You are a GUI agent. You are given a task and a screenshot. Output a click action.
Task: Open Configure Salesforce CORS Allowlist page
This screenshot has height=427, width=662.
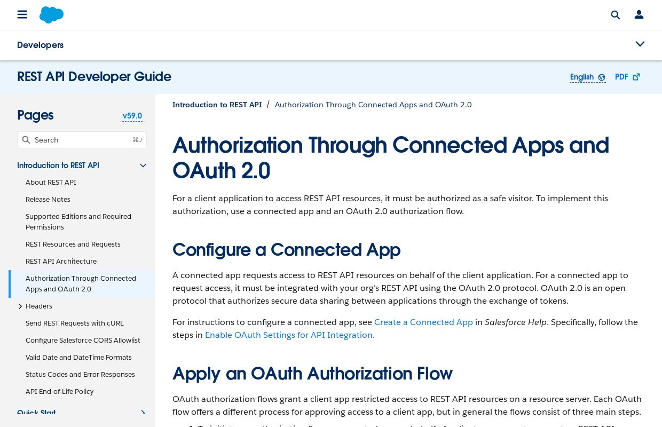pyautogui.click(x=83, y=341)
